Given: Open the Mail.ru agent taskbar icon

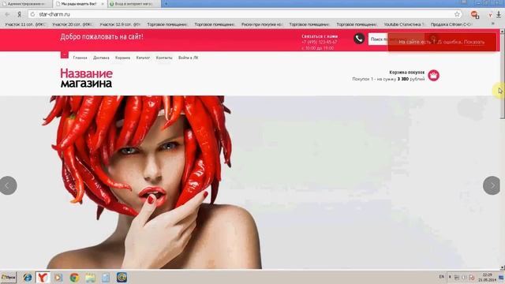Looking at the screenshot, I should [x=122, y=278].
